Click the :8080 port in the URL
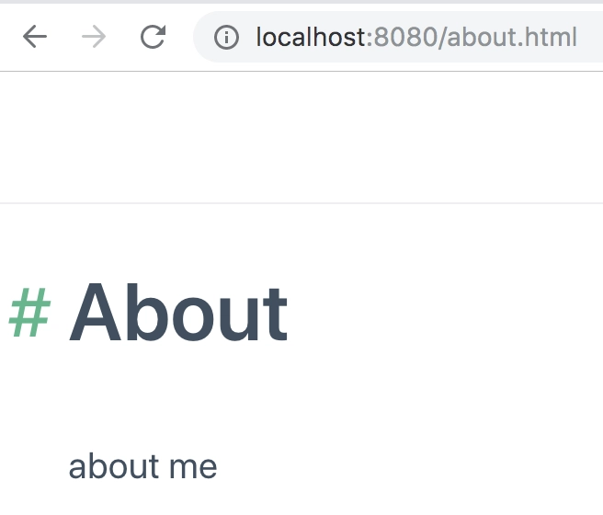This screenshot has width=603, height=515. tap(403, 38)
